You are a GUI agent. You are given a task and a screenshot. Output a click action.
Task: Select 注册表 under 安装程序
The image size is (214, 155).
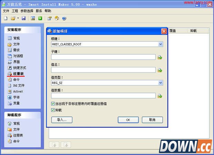pyautogui.click(x=16, y=74)
